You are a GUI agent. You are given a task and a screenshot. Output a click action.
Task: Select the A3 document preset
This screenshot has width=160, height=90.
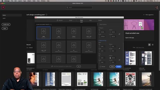click(x=89, y=47)
